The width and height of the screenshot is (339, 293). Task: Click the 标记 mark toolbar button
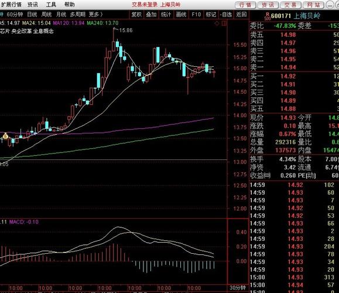coord(211,15)
